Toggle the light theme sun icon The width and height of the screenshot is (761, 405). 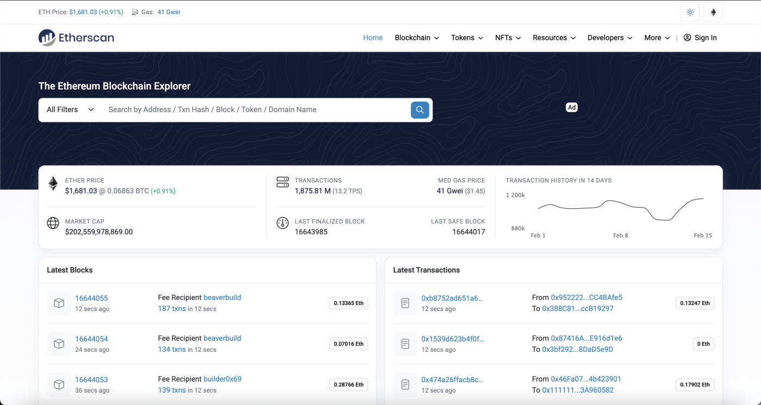point(690,12)
